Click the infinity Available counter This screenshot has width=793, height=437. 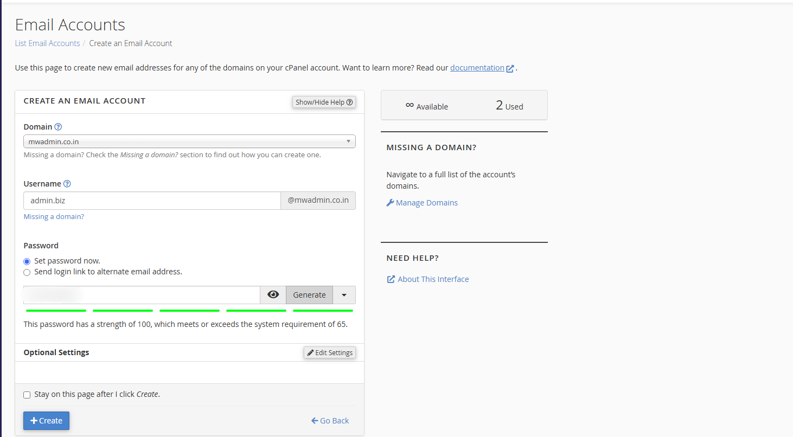427,106
